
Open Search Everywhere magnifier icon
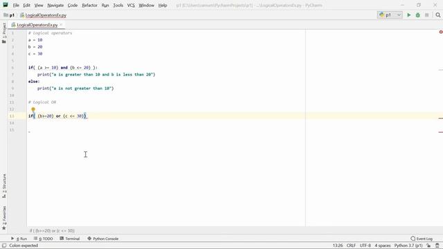pyautogui.click(x=438, y=15)
